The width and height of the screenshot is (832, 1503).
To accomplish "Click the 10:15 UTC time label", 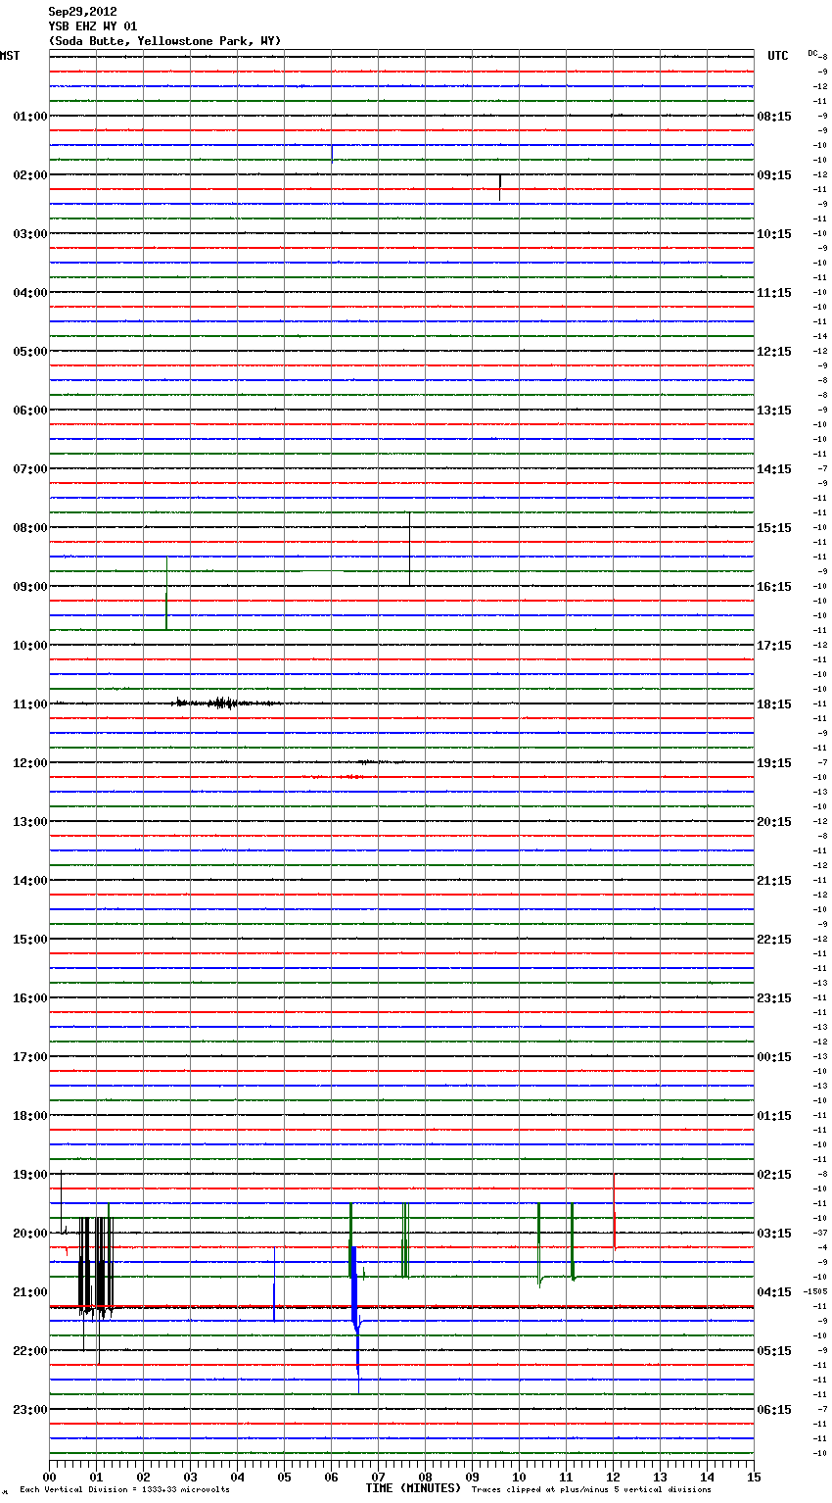I will pos(774,234).
